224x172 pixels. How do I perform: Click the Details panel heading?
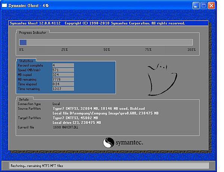pyautogui.click(x=24, y=100)
